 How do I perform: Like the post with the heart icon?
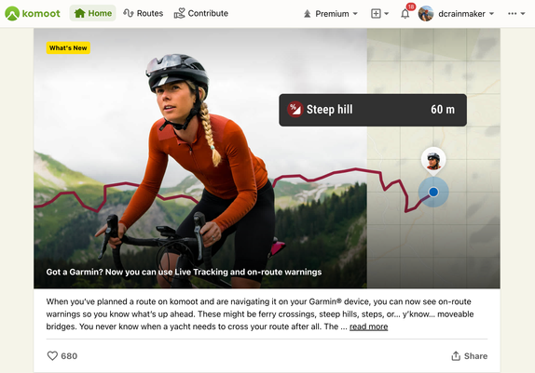52,355
